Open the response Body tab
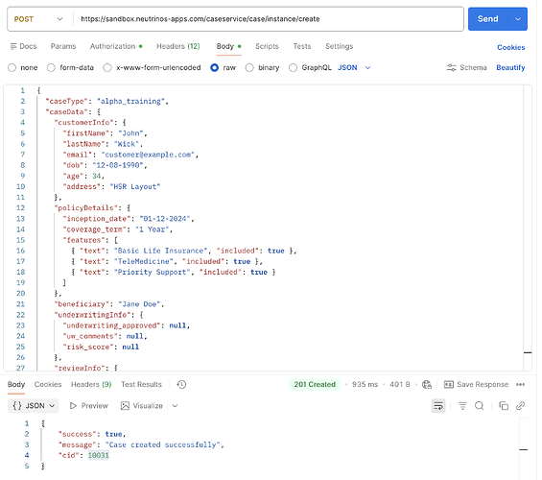This screenshot has height=480, width=542. (16, 385)
